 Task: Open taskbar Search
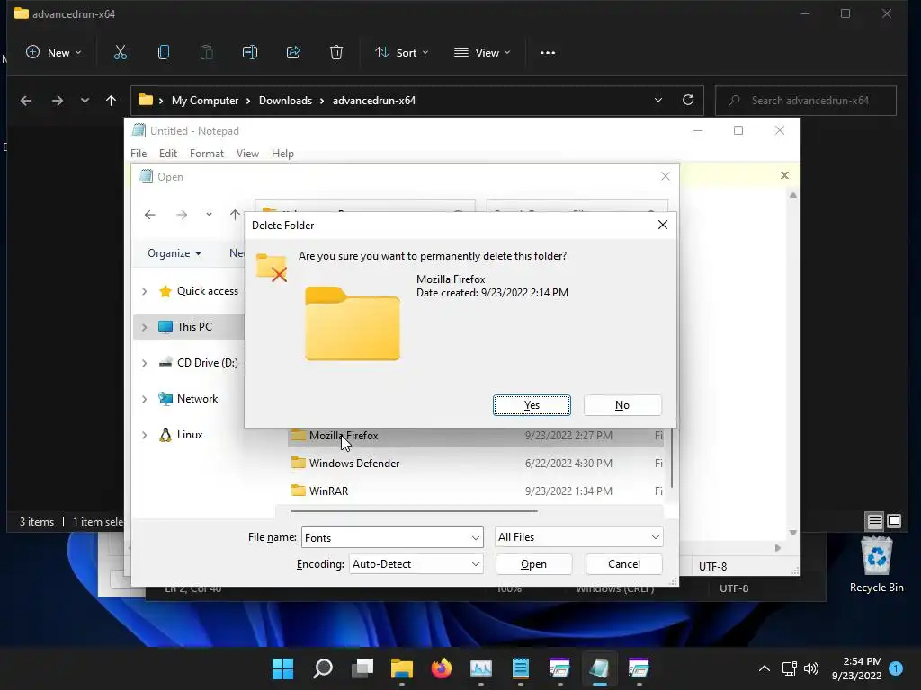point(323,668)
